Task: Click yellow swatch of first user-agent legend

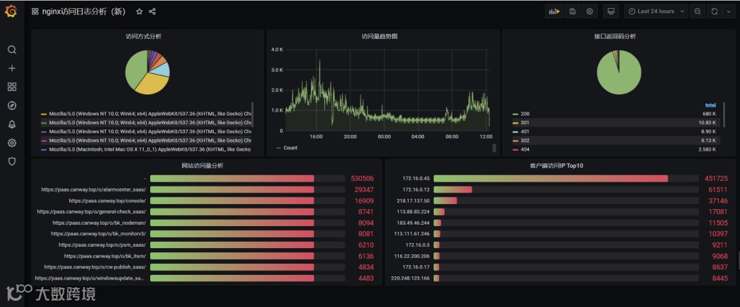Action: 44,114
